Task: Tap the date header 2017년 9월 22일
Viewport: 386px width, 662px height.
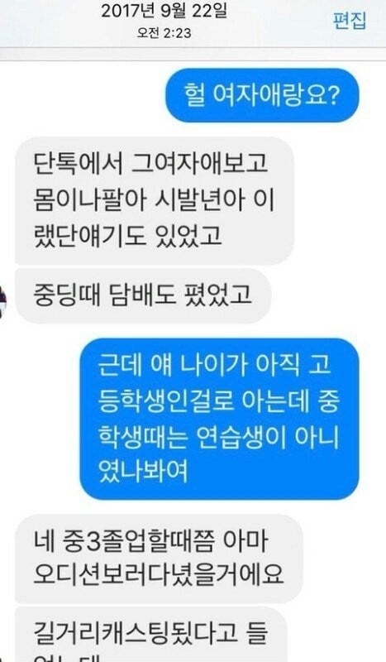Action: coord(164,12)
